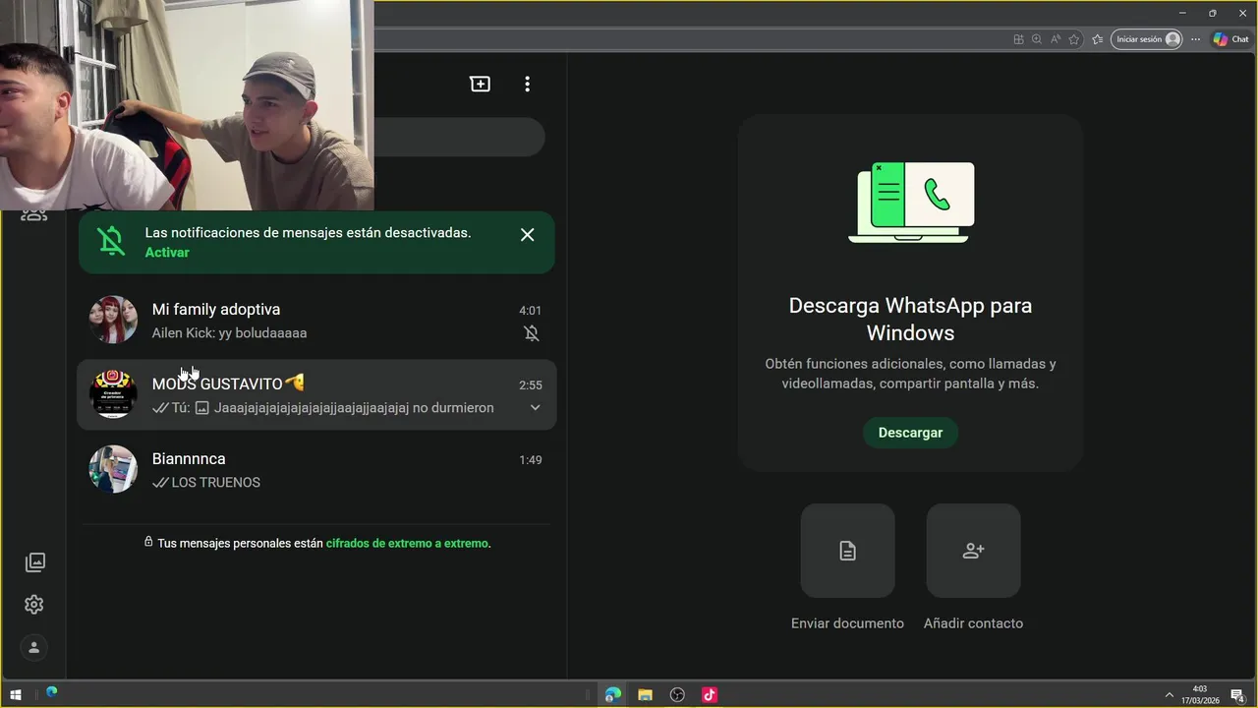Click the active Edge taskbar icon
The height and width of the screenshot is (708, 1258).
click(613, 694)
